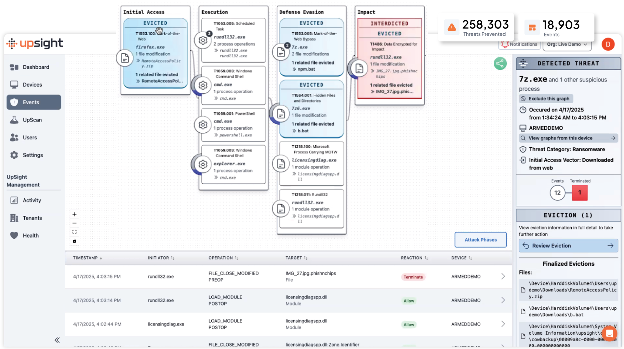Screen dimensions: 624x349
Task: Fit graph to view icon
Action: pos(74,232)
